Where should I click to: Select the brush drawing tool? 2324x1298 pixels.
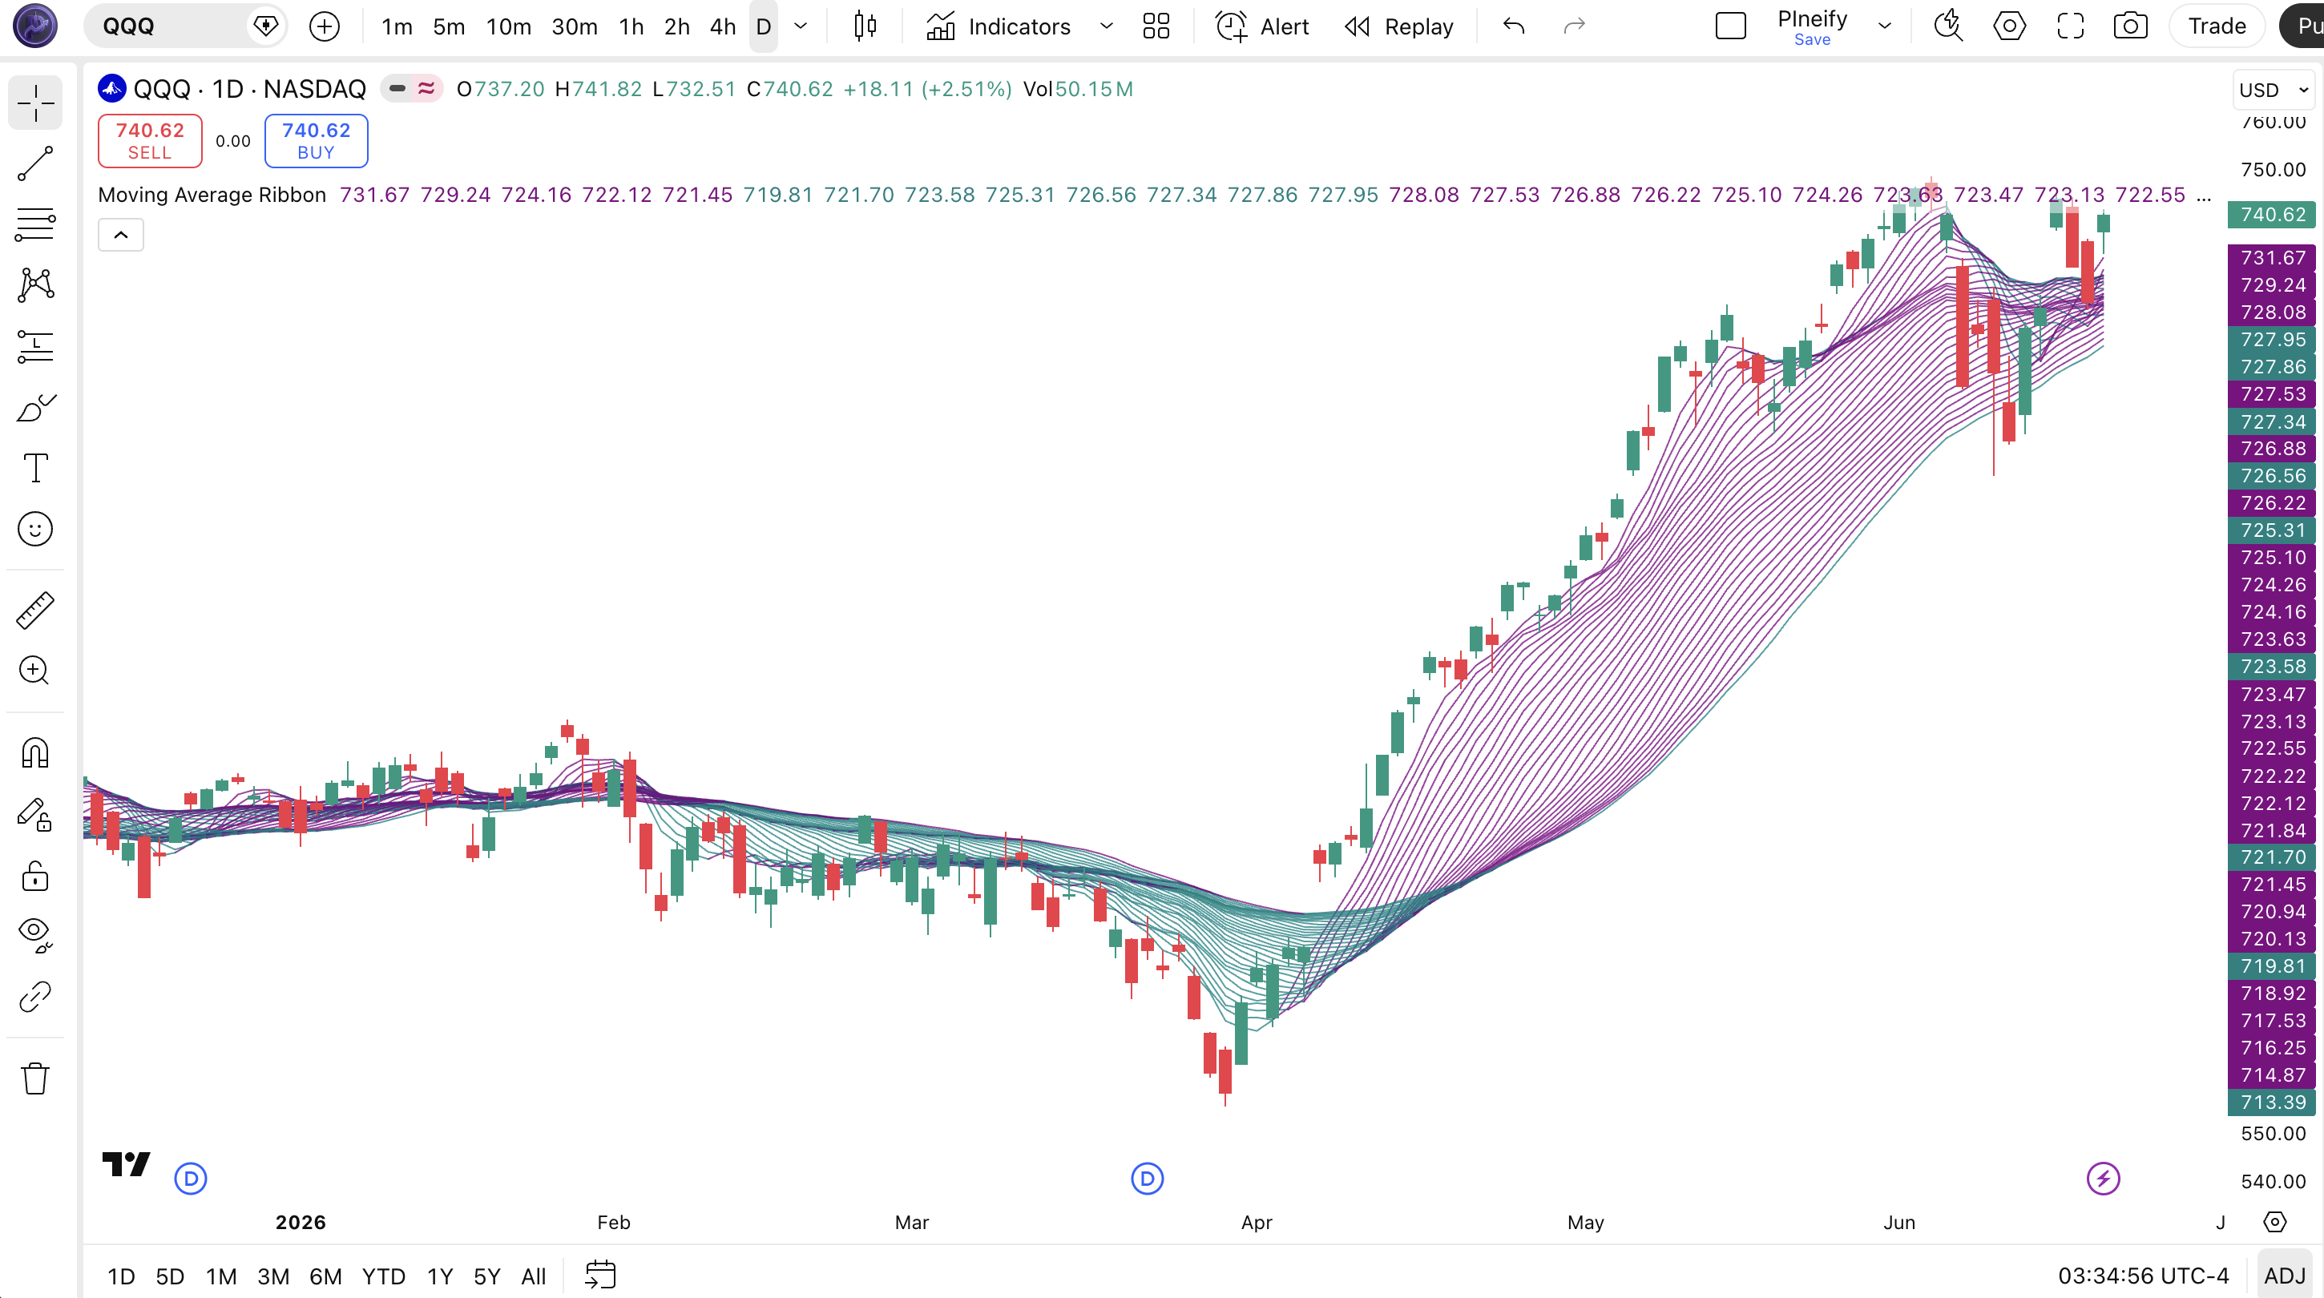(35, 408)
